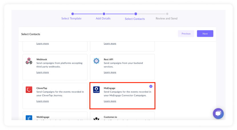Click the red CleverTap logo icon
Viewport: 237px width, 130px height.
[x=29, y=90]
